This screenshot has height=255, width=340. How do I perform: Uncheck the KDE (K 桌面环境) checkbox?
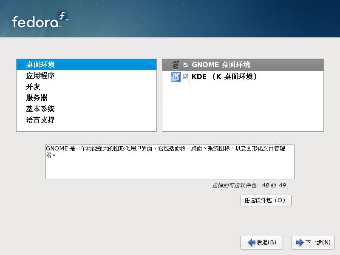coord(185,76)
